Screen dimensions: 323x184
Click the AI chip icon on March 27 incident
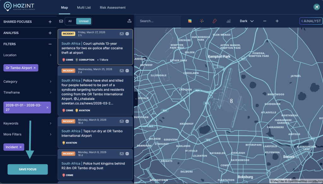click(127, 34)
